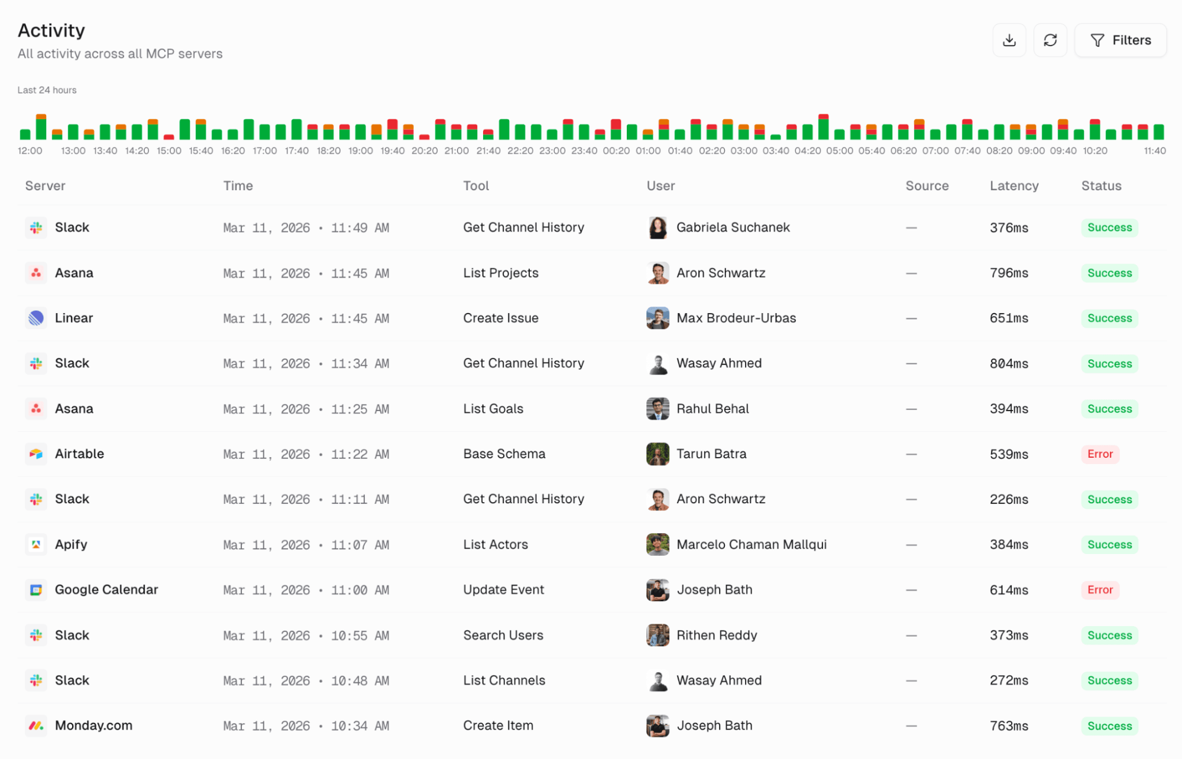Viewport: 1182px width, 759px height.
Task: Click the Mar 11, 2026 · 11:22 AM timestamp
Action: [x=306, y=454]
